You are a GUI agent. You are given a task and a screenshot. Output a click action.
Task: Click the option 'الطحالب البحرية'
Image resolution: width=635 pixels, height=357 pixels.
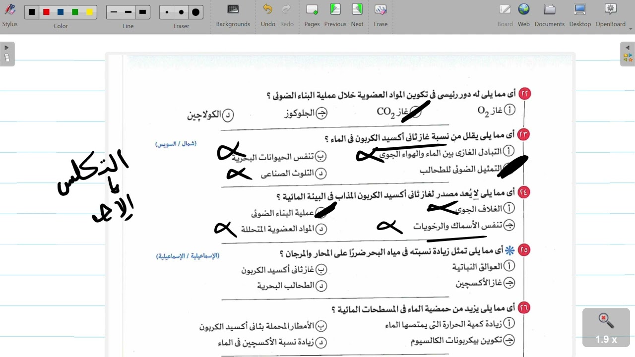coord(292,286)
